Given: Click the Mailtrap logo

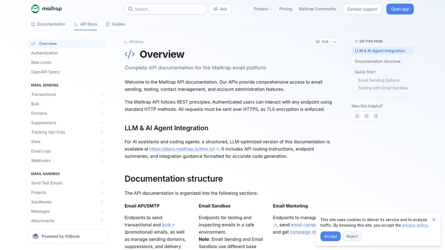Looking at the screenshot, I should 46,9.
